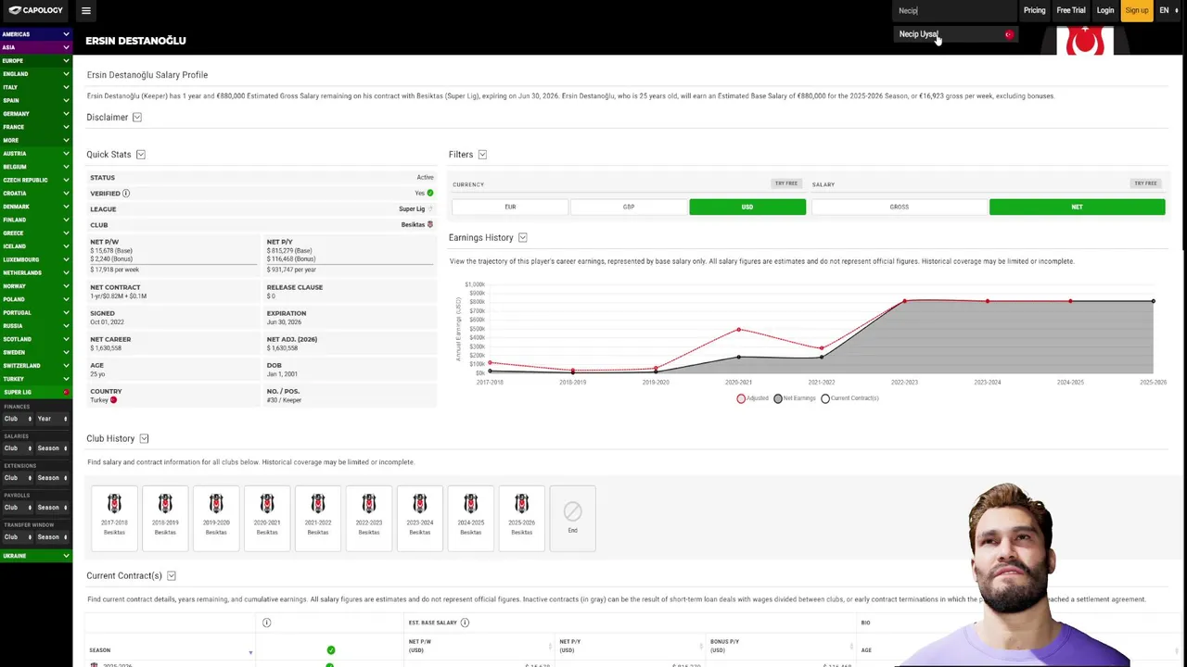Open the Besiktas 2017-2018 club card
Screen dimensions: 1187x667
tap(114, 518)
